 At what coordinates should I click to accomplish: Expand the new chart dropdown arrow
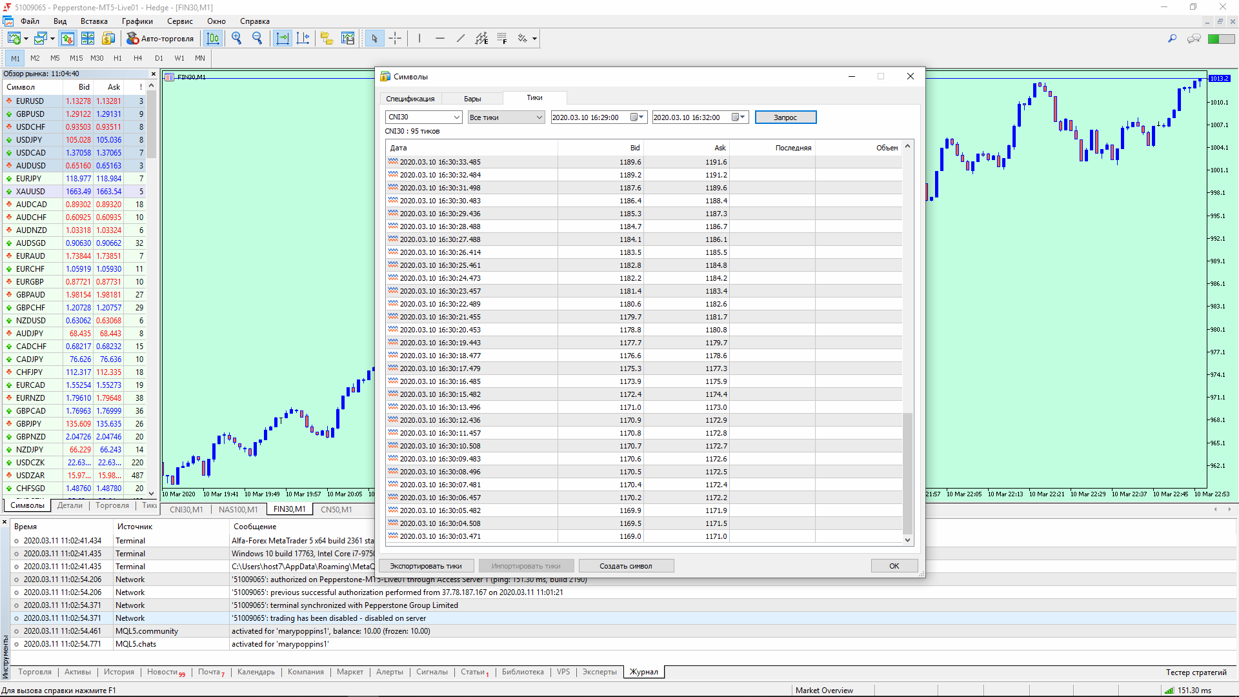click(26, 39)
